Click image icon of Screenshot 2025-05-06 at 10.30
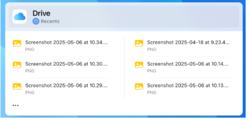 [x=17, y=65]
